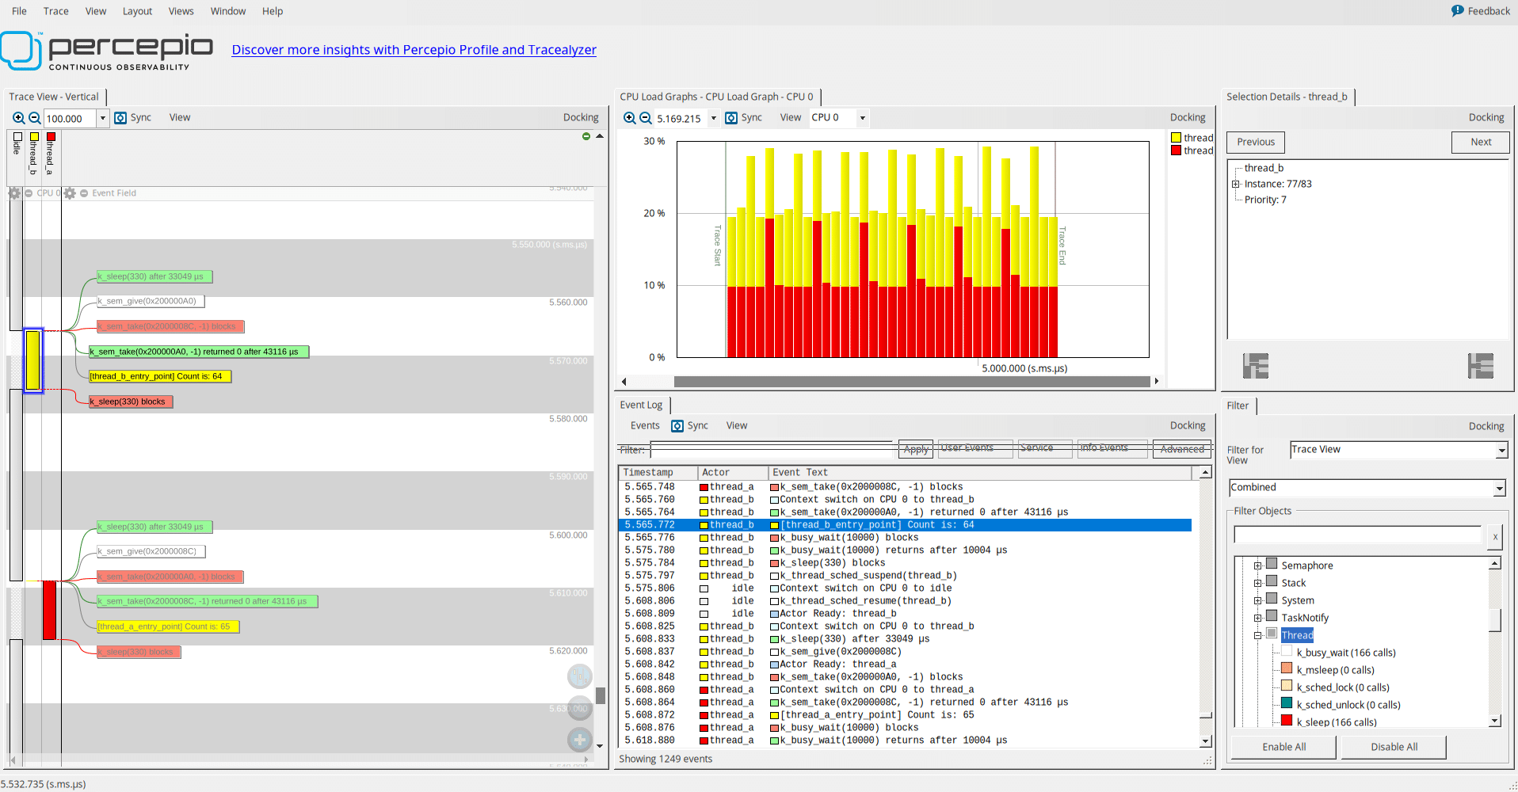The width and height of the screenshot is (1518, 792).
Task: Open the CPU 0 dropdown in CPU Load Graphs
Action: (862, 117)
